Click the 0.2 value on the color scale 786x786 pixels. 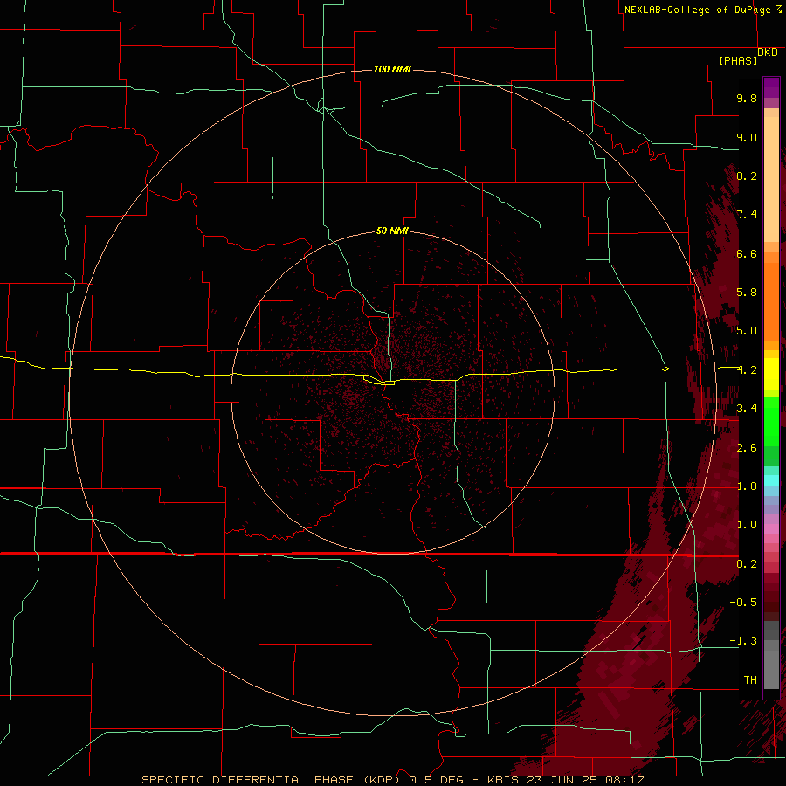[747, 563]
